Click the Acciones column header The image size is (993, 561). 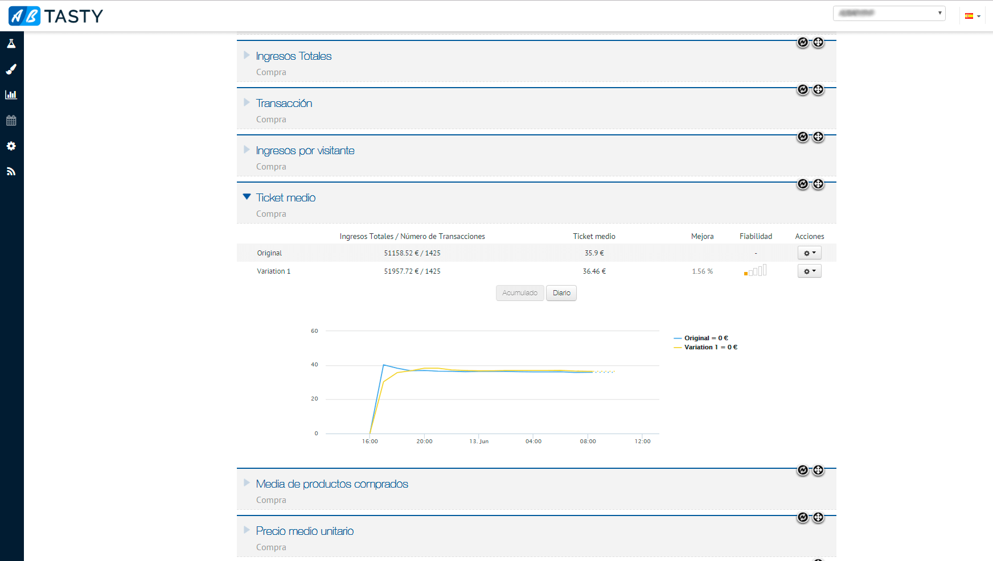pos(809,236)
